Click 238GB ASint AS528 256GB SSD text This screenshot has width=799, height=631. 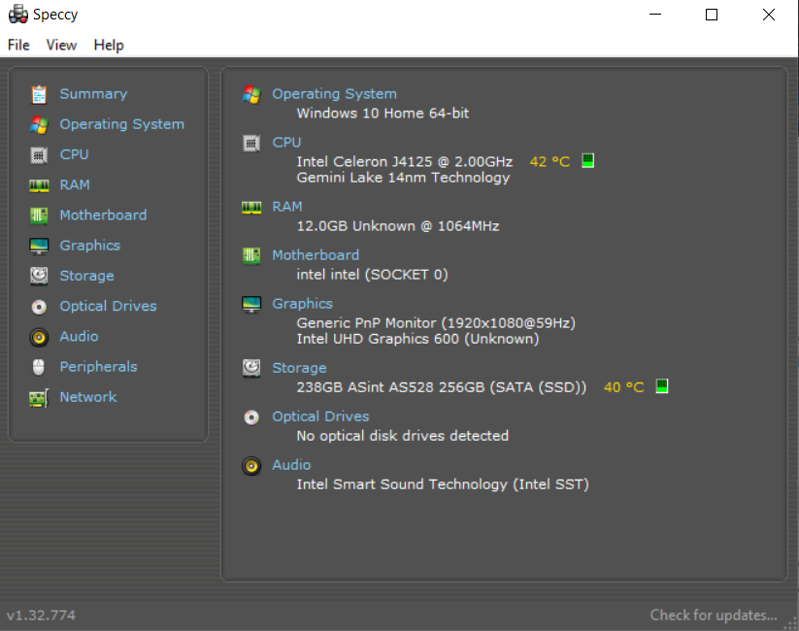[442, 387]
